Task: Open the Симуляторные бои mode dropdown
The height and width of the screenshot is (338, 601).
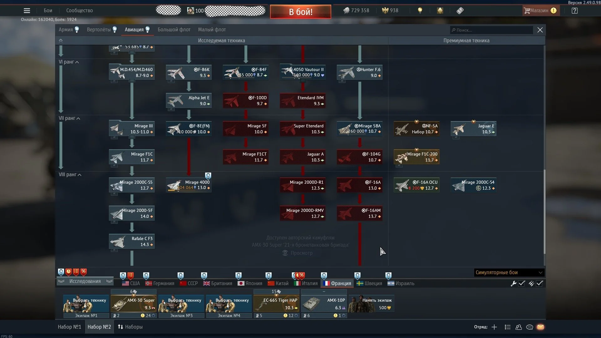Action: (x=509, y=273)
